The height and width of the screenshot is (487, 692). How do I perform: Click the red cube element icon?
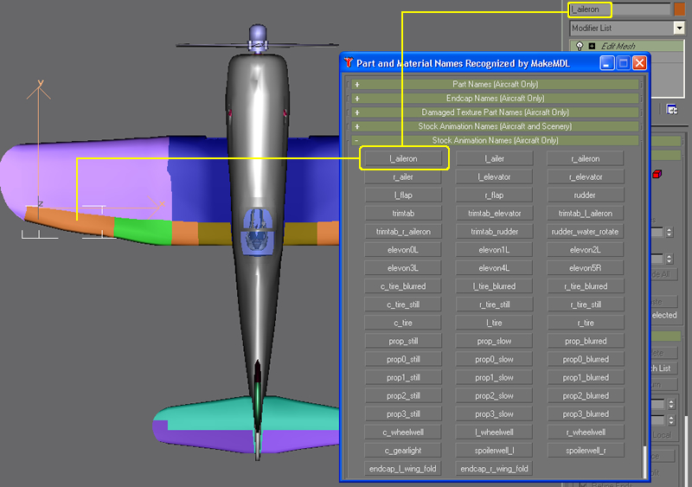click(x=657, y=175)
